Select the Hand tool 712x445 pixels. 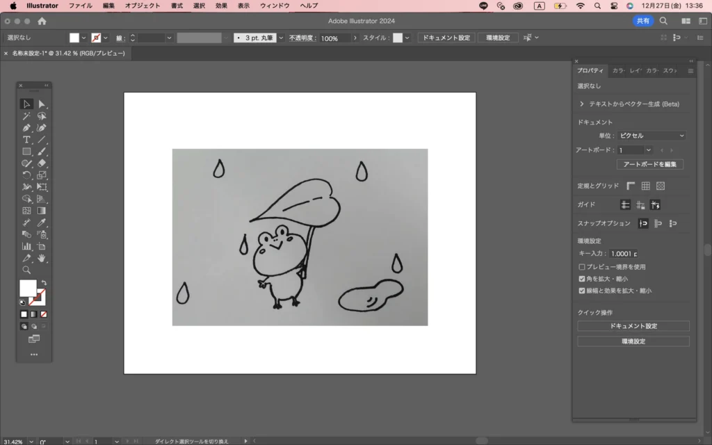pyautogui.click(x=42, y=258)
